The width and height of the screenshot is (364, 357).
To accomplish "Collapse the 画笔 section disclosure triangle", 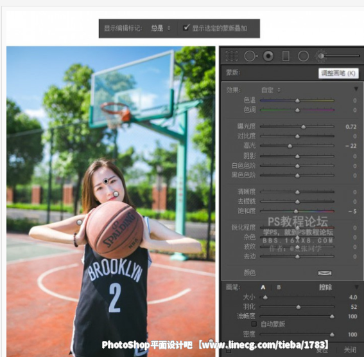I will click(x=356, y=287).
